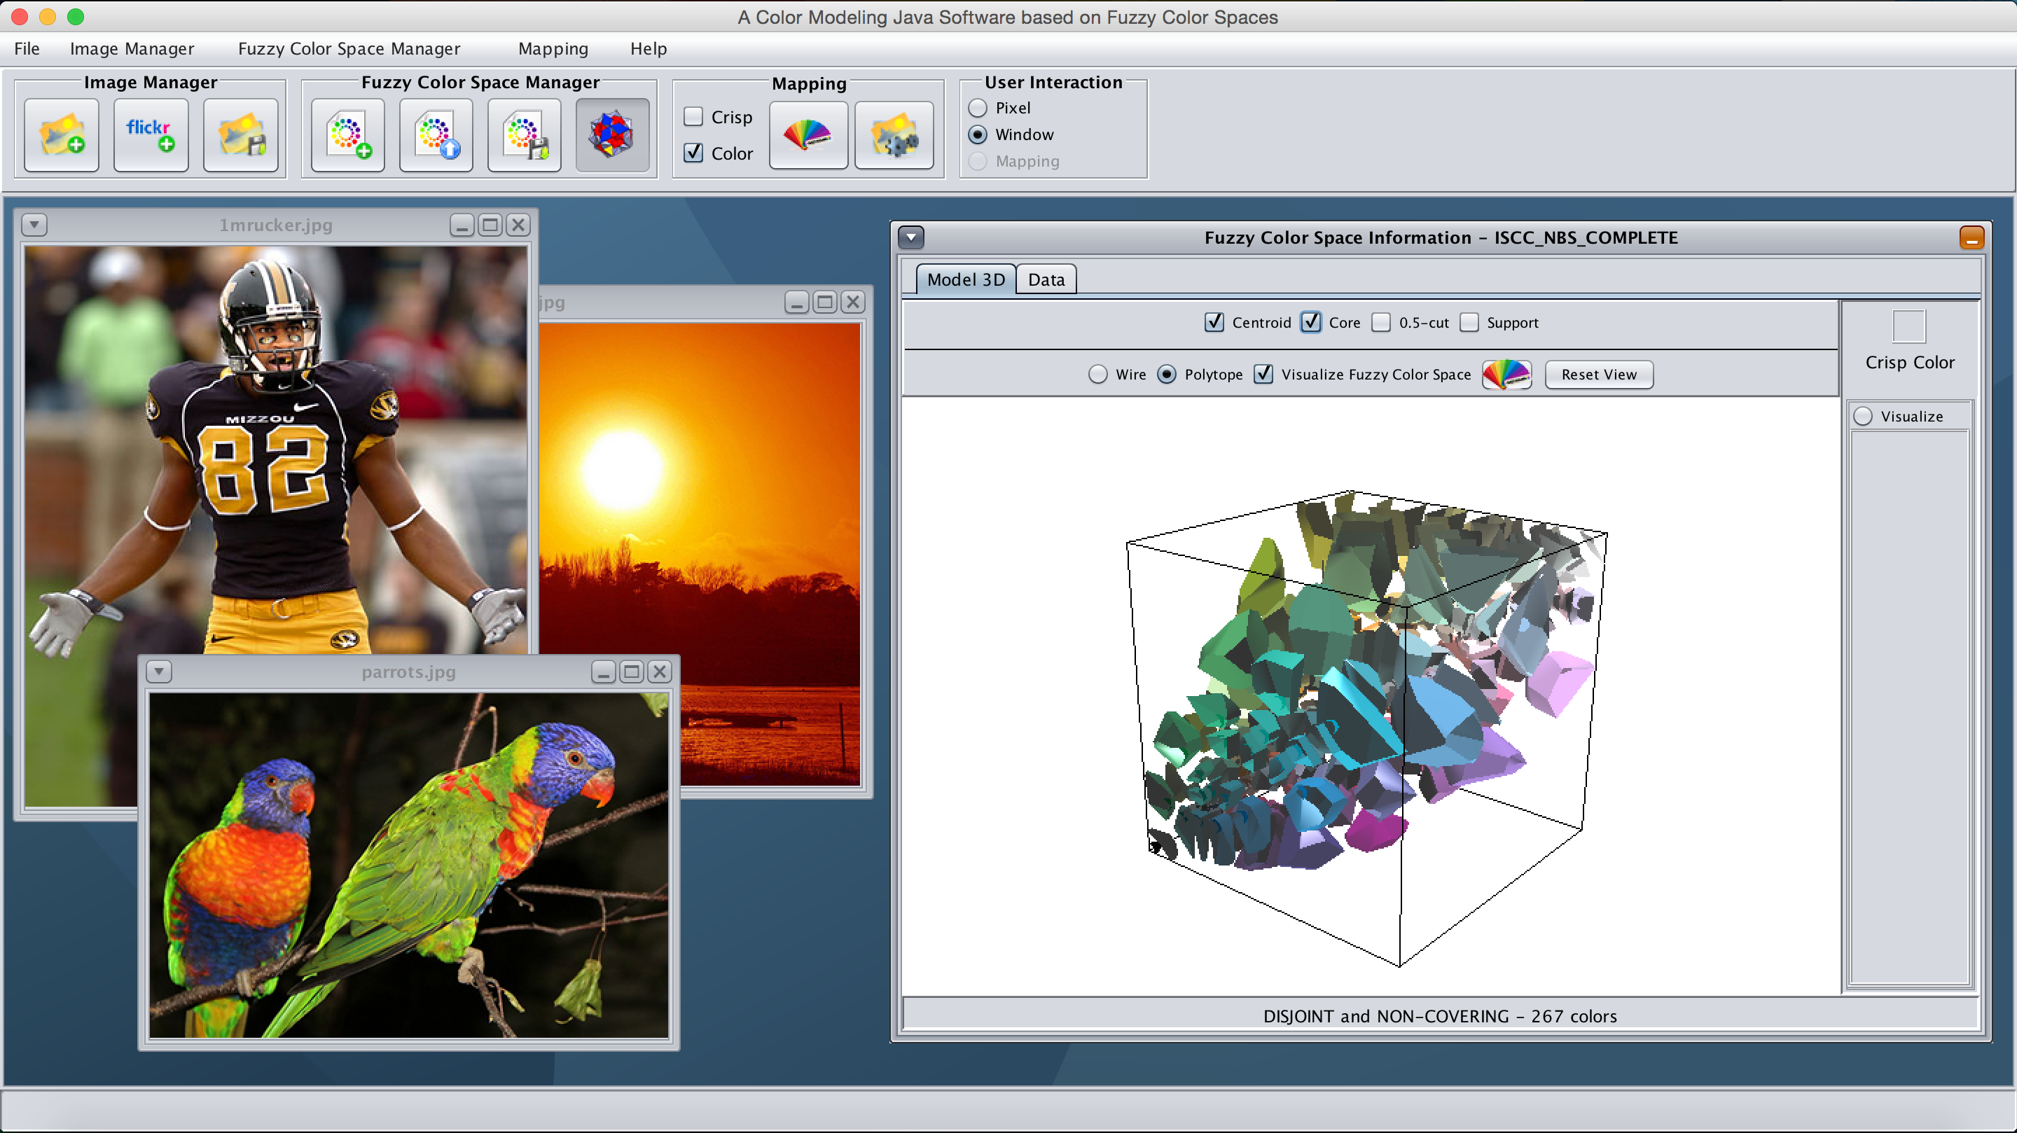Click the 1mrucker.jpg title bar

pos(276,225)
